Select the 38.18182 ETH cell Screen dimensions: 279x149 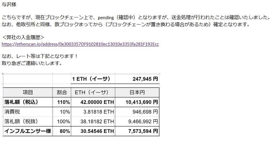point(93,121)
